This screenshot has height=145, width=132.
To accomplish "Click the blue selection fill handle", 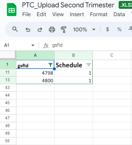I will point(54,69).
